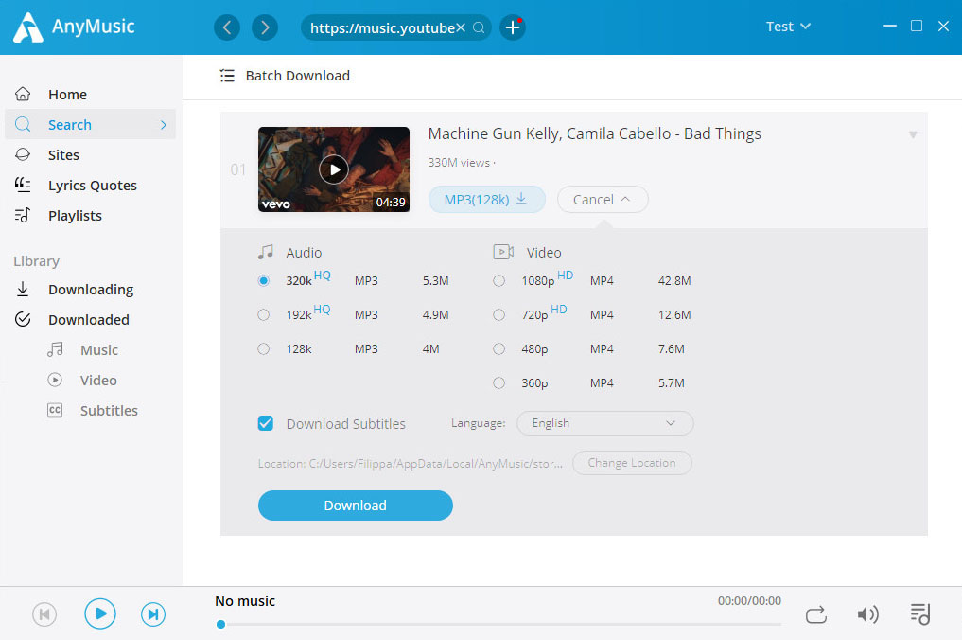Clear the URL with the X icon

pyautogui.click(x=460, y=27)
